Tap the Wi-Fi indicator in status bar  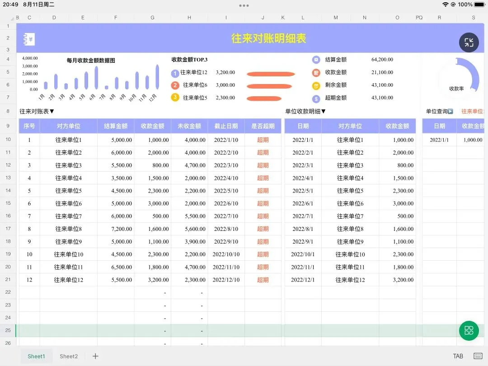click(x=446, y=5)
